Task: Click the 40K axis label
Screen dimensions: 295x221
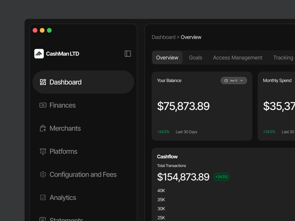Action: tap(161, 191)
